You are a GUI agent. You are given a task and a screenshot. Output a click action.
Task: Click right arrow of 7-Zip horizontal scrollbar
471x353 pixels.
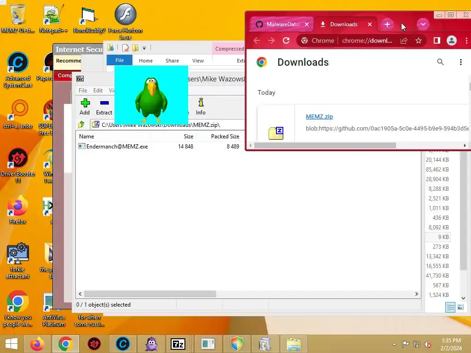point(416,294)
